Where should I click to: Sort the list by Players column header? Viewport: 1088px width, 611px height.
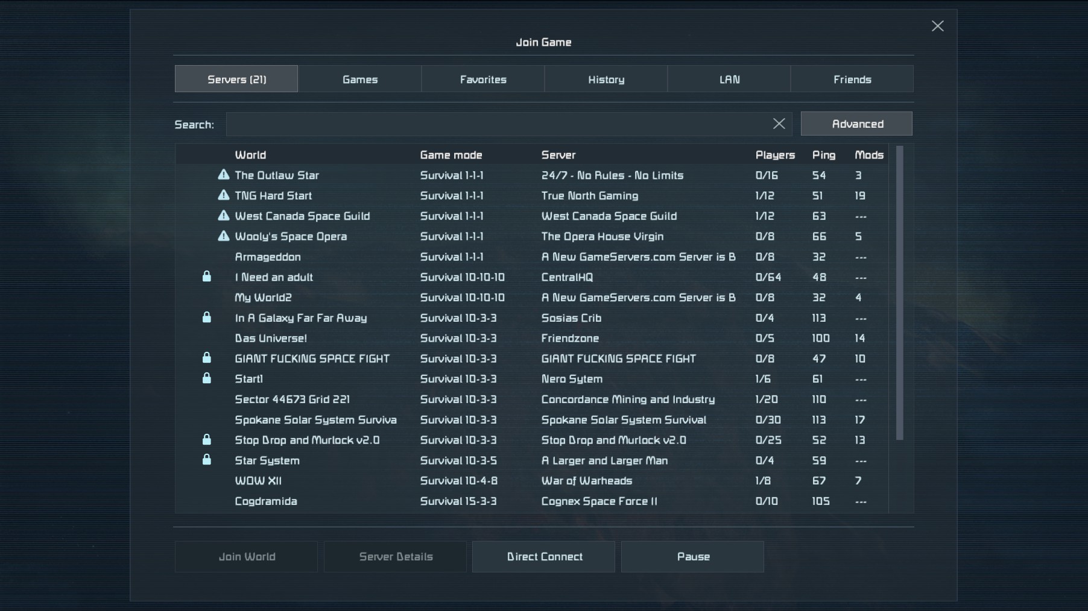(774, 155)
